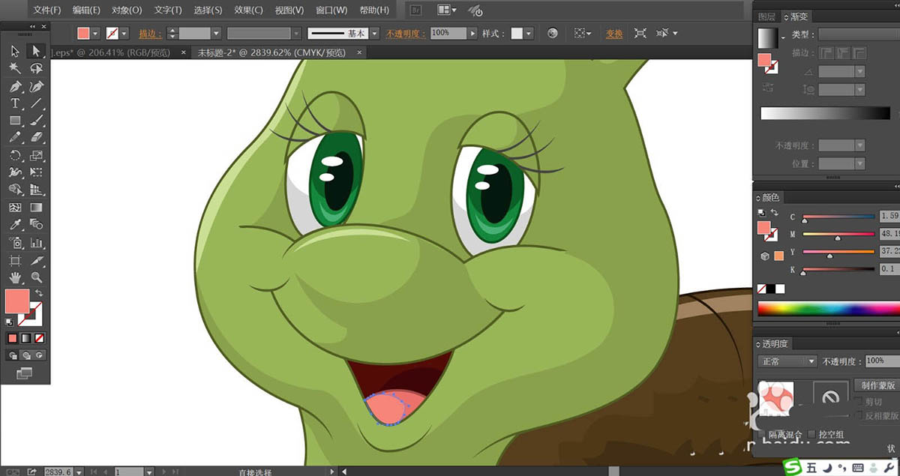Click the 制作蒙版 button
The image size is (900, 476).
tap(878, 385)
